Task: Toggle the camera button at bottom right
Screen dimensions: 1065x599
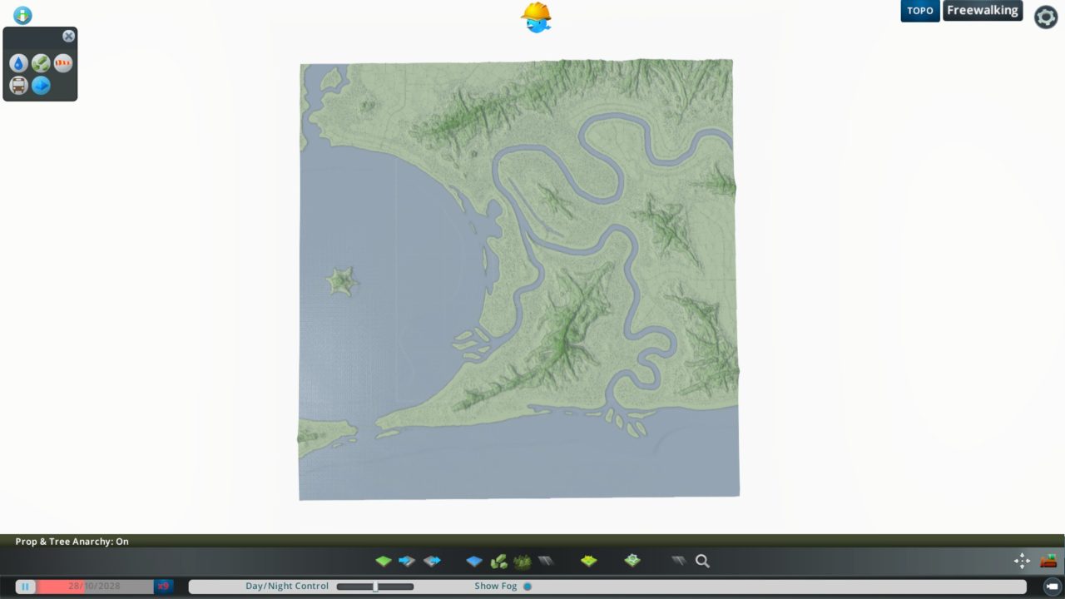Action: [1052, 587]
